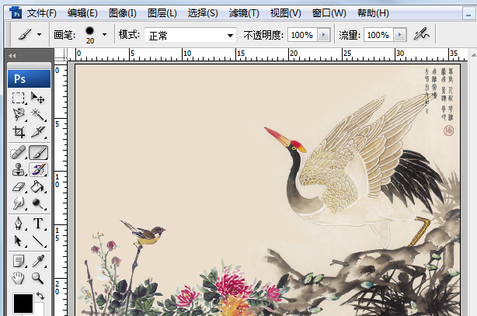The image size is (477, 316).
Task: Click the black foreground color swatch
Action: [x=23, y=304]
